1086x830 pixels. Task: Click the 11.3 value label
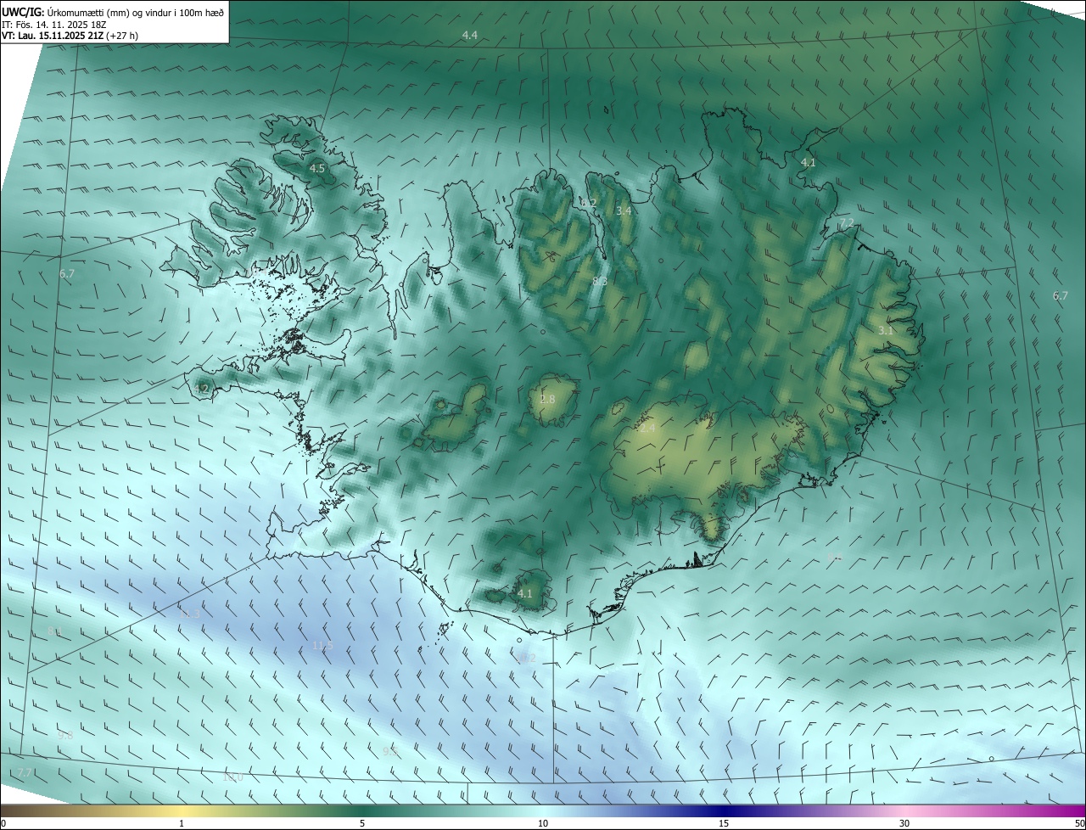click(190, 614)
